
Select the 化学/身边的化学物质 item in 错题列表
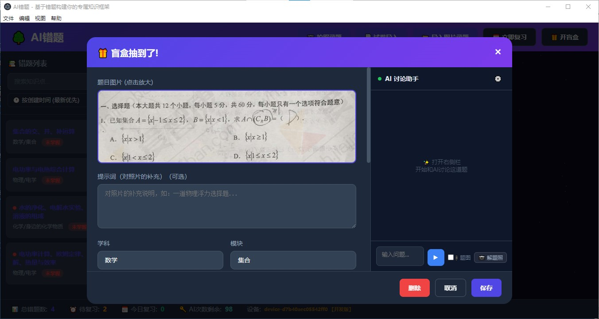pyautogui.click(x=47, y=218)
